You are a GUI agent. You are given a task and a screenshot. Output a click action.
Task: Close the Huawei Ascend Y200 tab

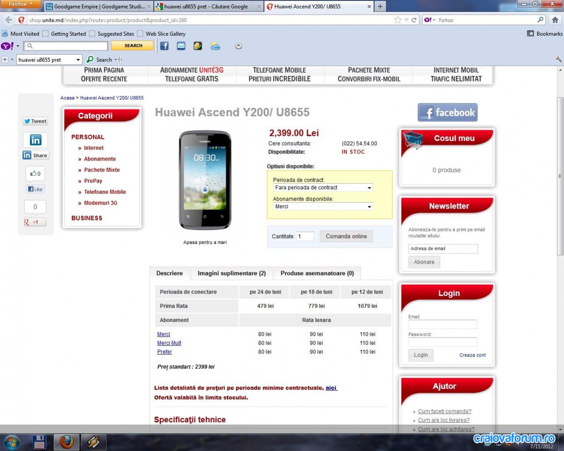pos(369,7)
